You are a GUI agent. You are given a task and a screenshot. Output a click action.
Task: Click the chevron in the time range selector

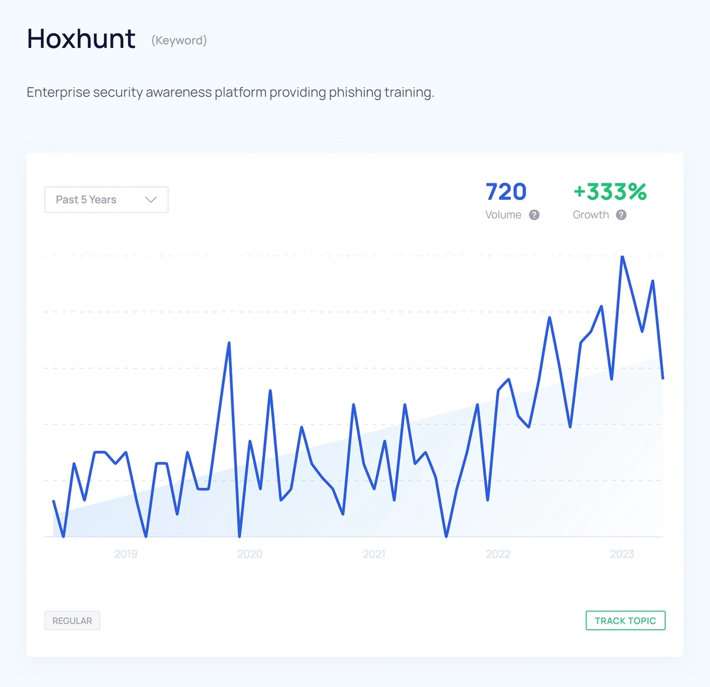click(151, 200)
